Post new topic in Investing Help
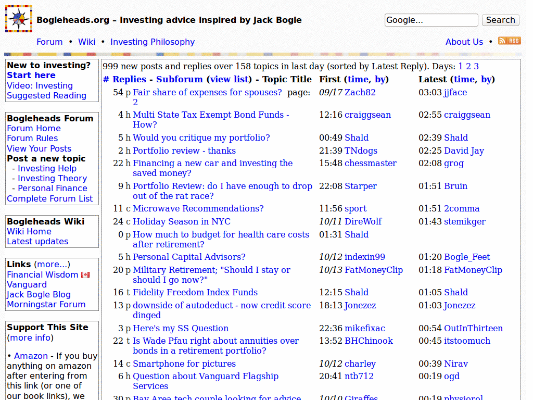 point(47,168)
